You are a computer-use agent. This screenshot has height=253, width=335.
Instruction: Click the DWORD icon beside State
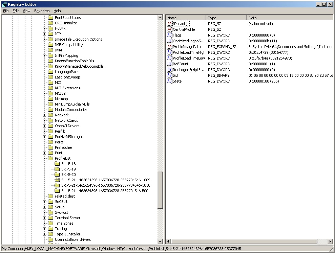169,81
